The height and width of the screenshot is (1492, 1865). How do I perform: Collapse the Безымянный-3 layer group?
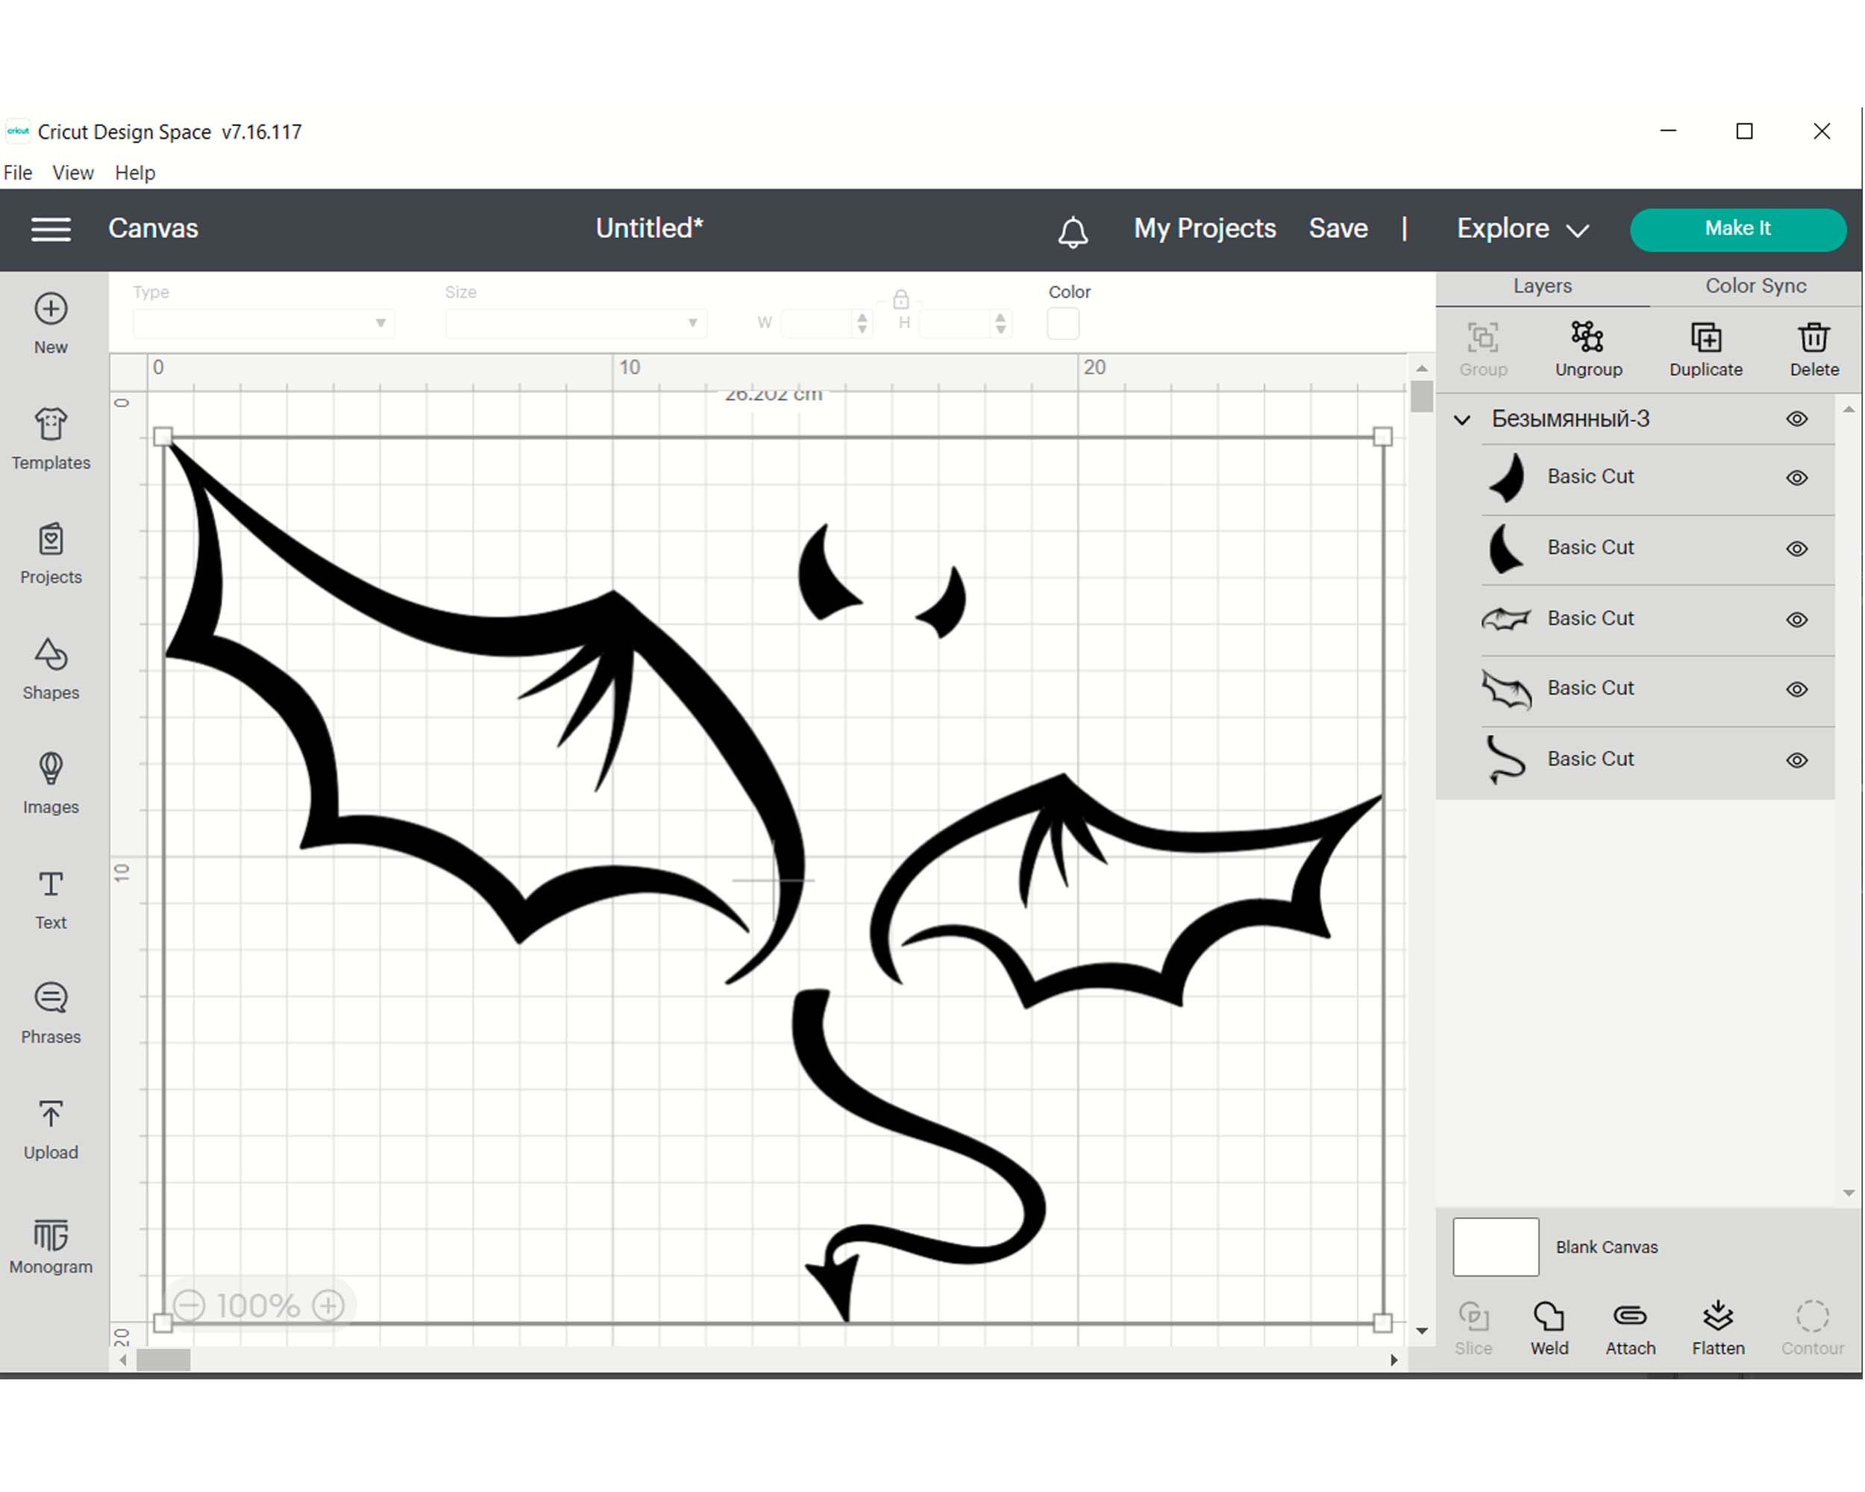click(1462, 419)
